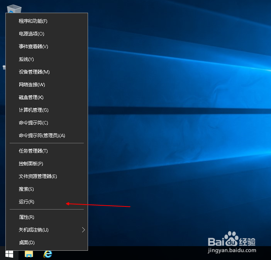
Task: Open 属性(R) entry
Action: tap(47, 217)
